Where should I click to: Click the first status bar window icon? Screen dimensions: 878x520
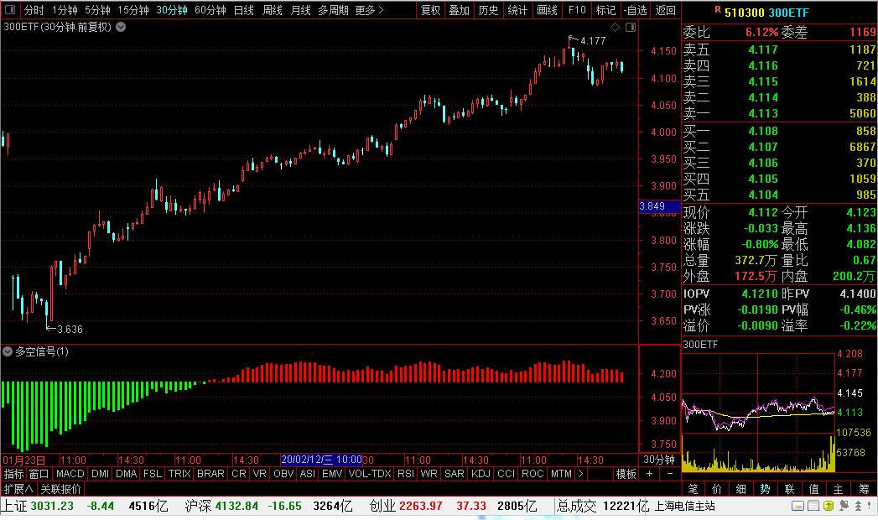798,506
